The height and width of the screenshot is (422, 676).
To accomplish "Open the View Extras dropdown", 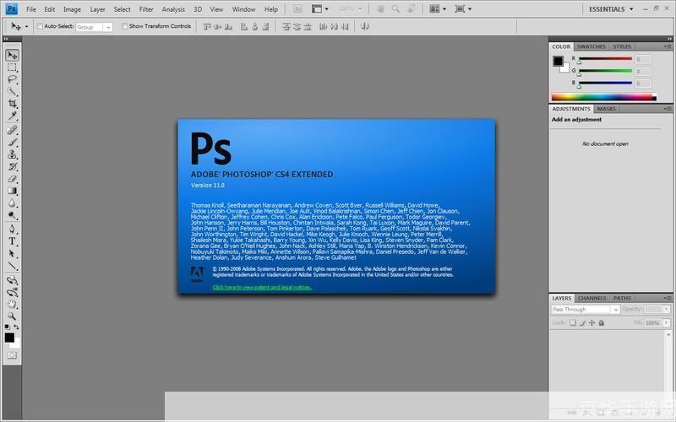I will click(x=320, y=9).
